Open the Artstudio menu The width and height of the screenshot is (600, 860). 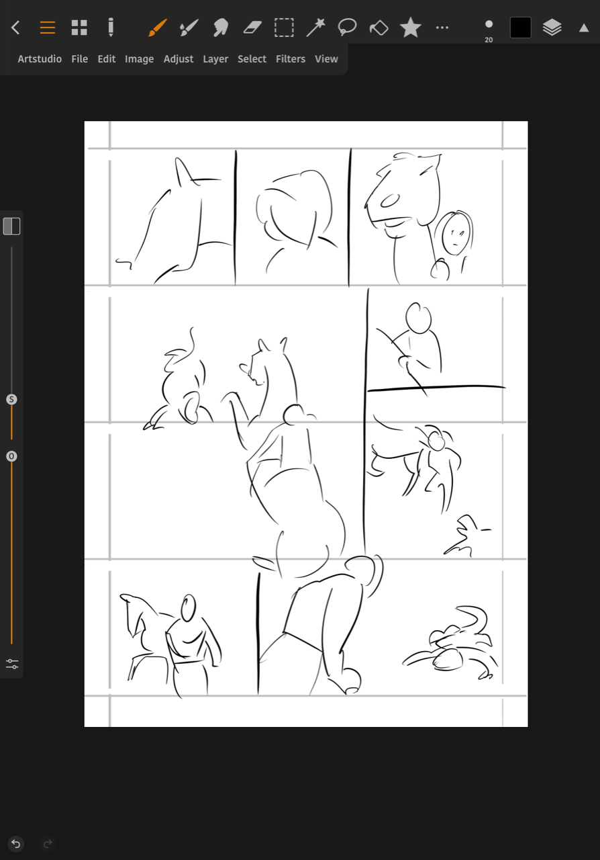click(40, 59)
